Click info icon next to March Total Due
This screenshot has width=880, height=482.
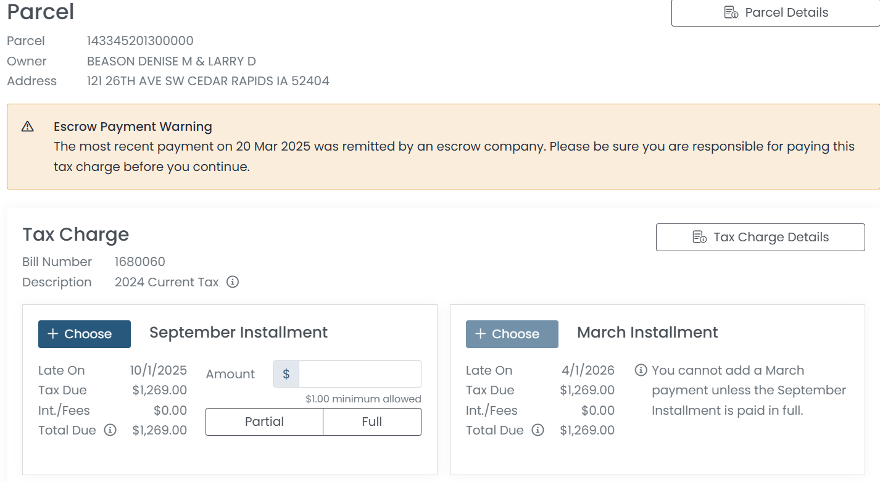[x=538, y=430]
